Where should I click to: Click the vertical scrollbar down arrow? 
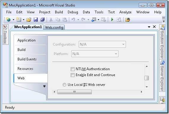(147, 87)
